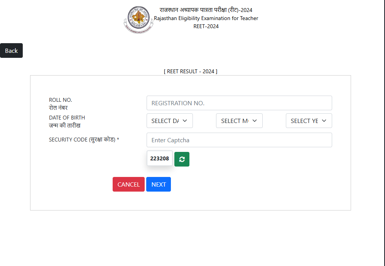
Task: Click the REET RESULT - 2024 heading
Action: pyautogui.click(x=191, y=71)
